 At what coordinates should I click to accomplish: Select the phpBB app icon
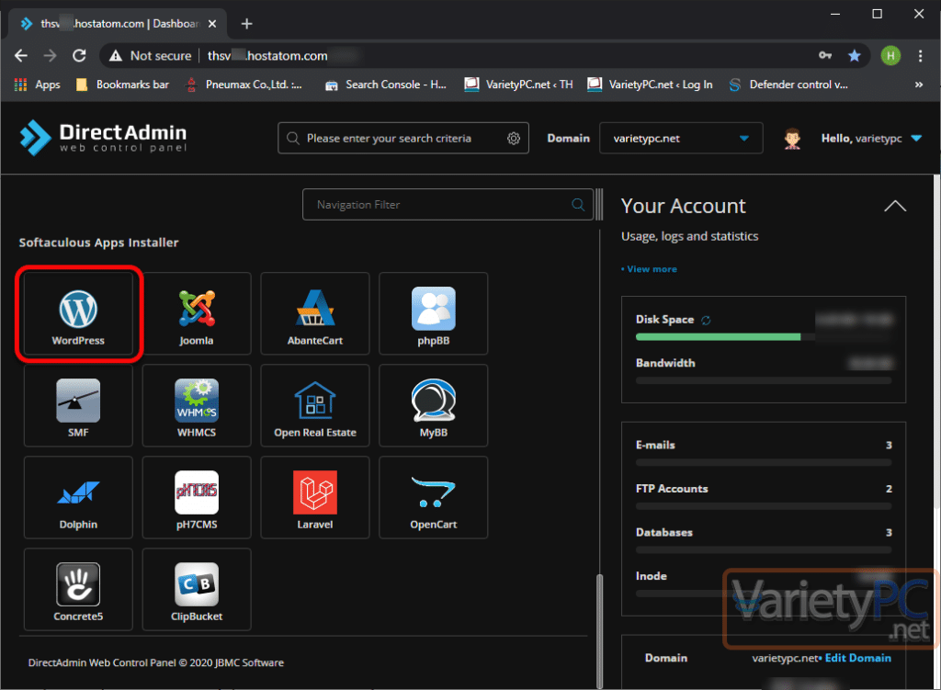coord(434,314)
